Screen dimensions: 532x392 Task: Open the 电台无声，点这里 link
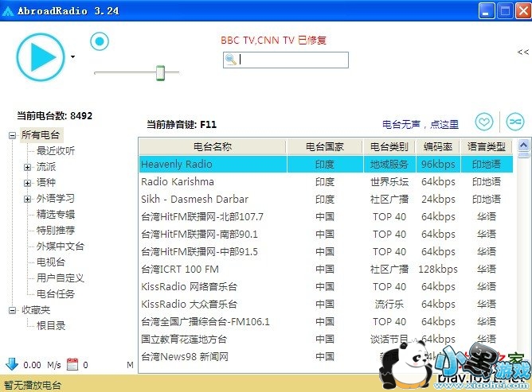point(421,125)
